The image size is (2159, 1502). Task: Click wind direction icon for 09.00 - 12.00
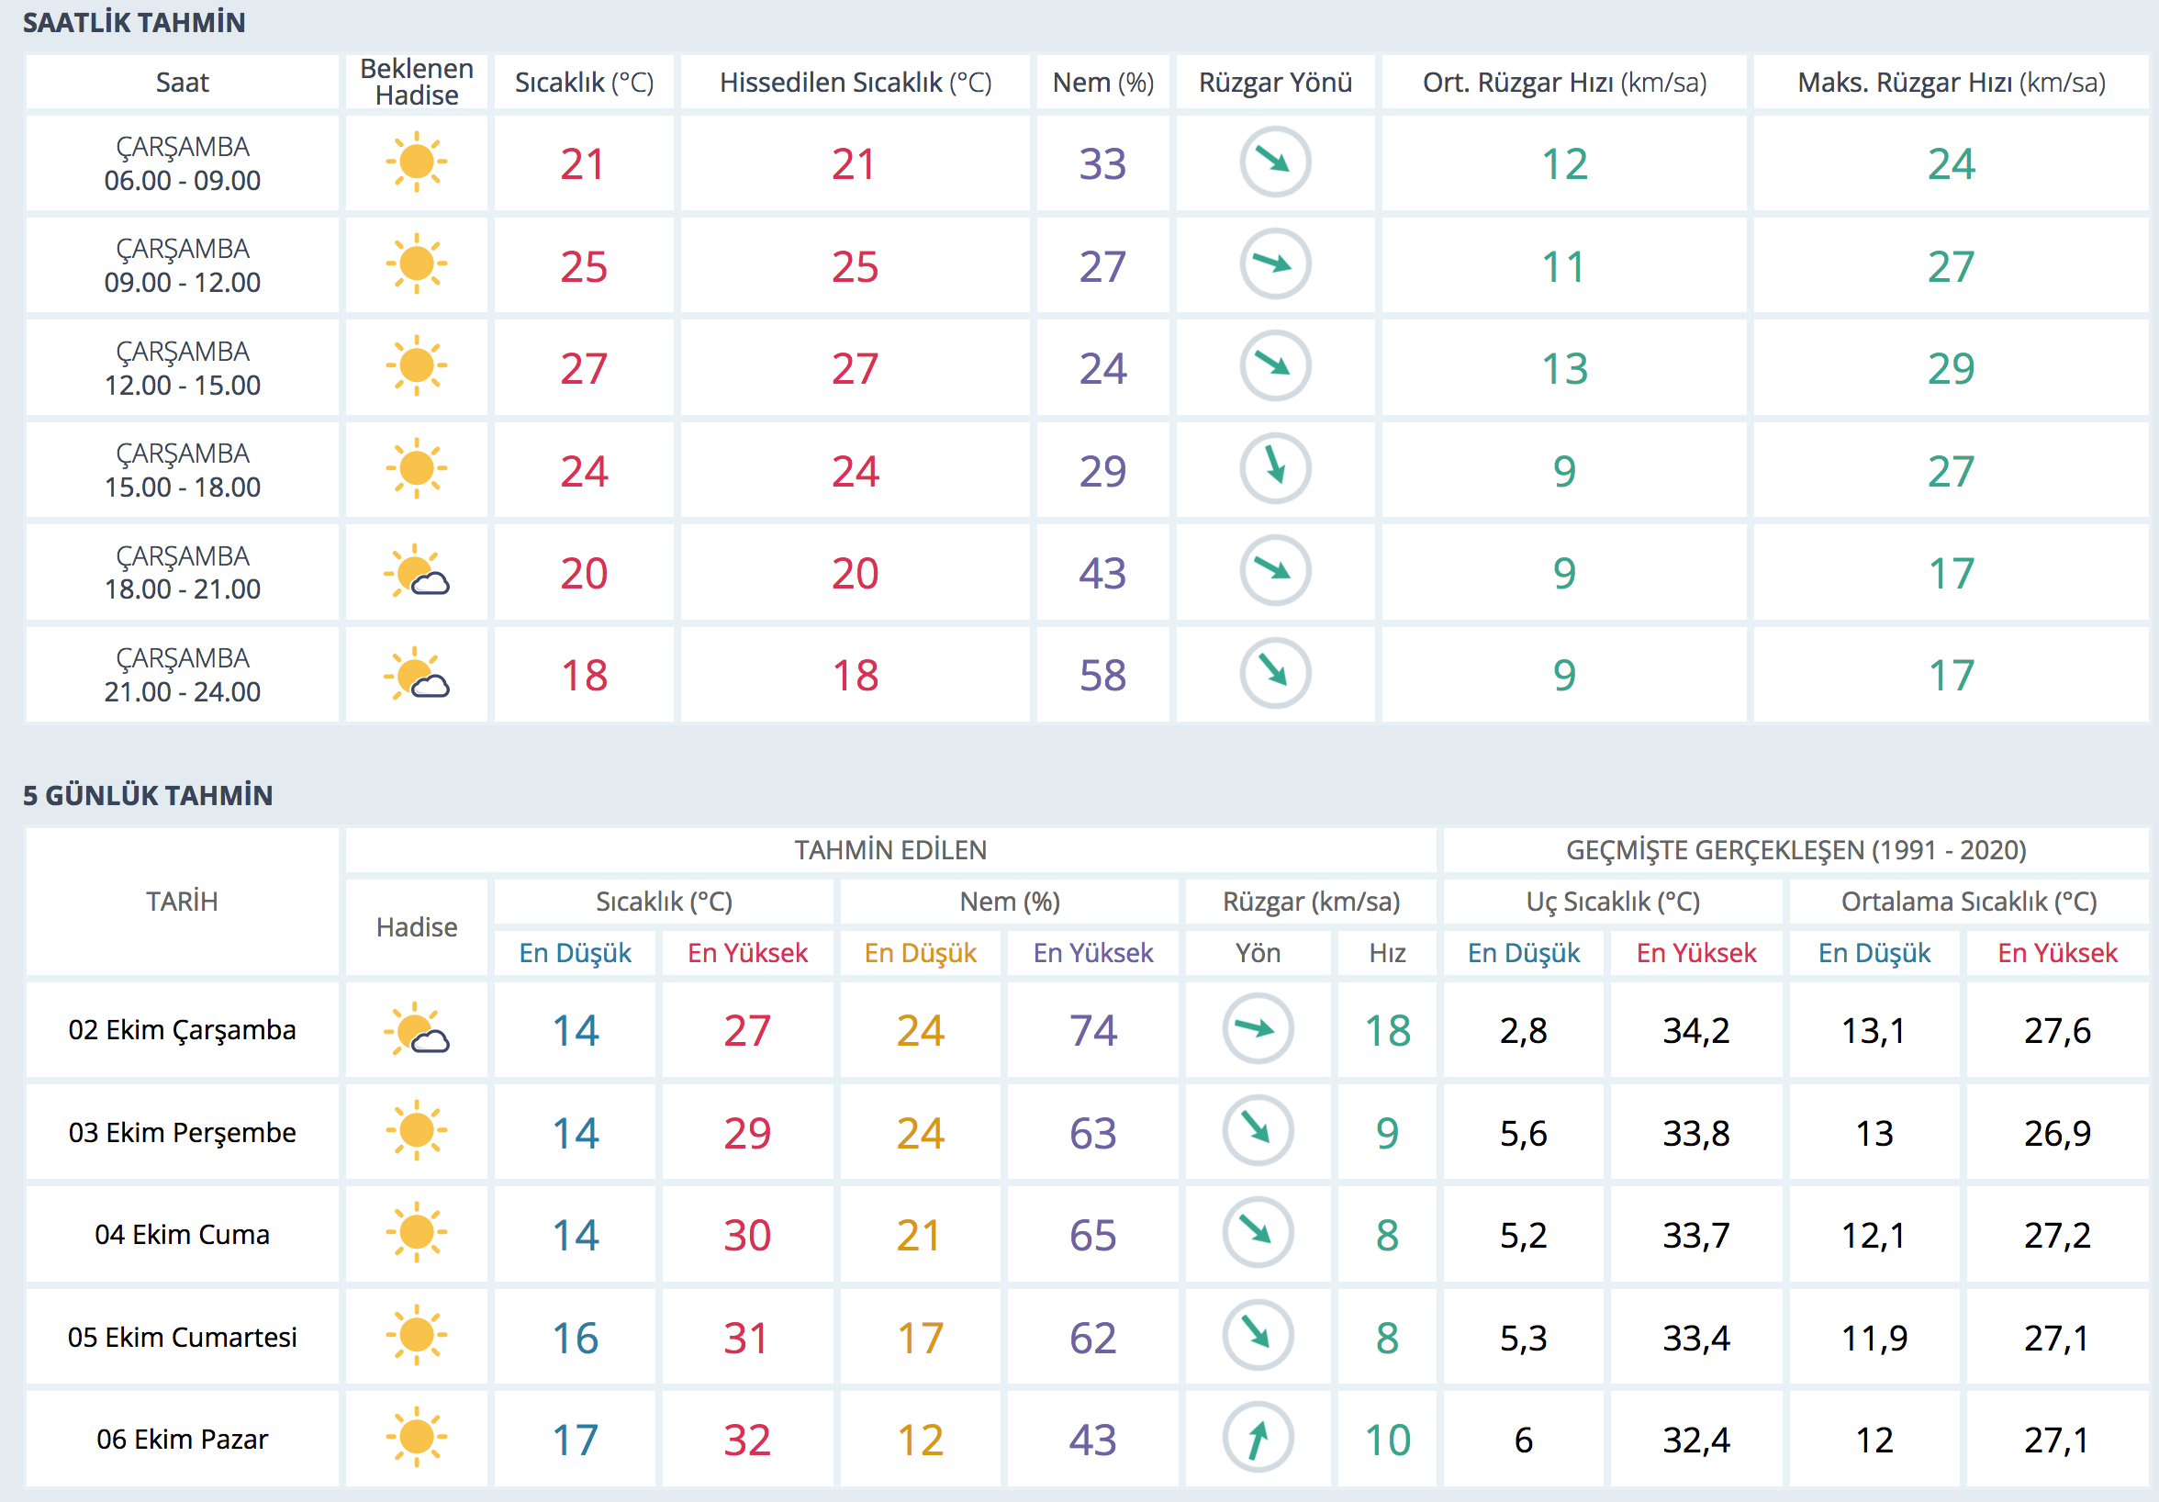(1274, 264)
